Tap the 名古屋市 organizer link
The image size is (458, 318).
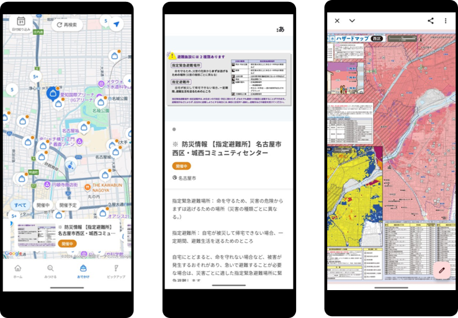187,178
